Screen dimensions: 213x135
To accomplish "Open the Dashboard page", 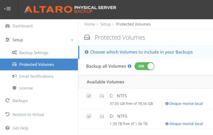I will point(22,26).
